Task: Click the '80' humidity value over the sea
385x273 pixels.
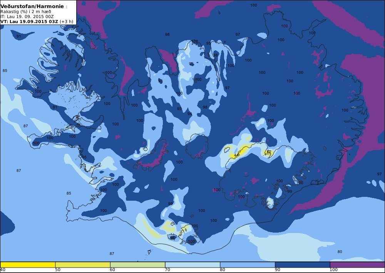Action: pyautogui.click(x=340, y=252)
